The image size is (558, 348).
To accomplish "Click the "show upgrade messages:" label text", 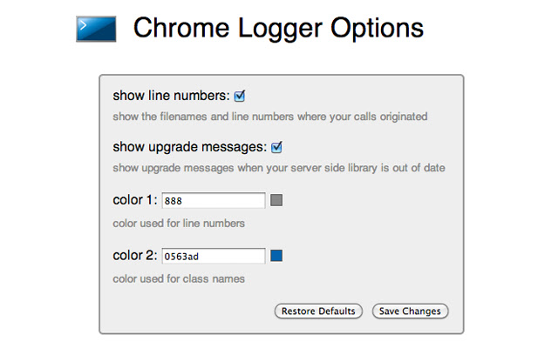I will click(190, 147).
